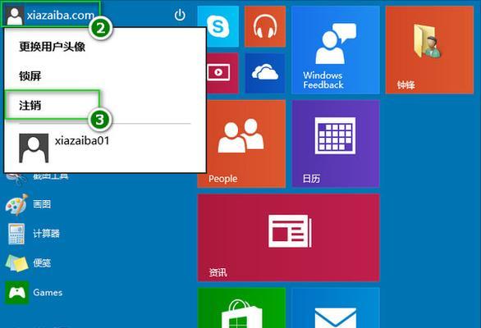The height and width of the screenshot is (328, 481).
Task: Open the Windows Feedback tile
Action: pos(336,50)
